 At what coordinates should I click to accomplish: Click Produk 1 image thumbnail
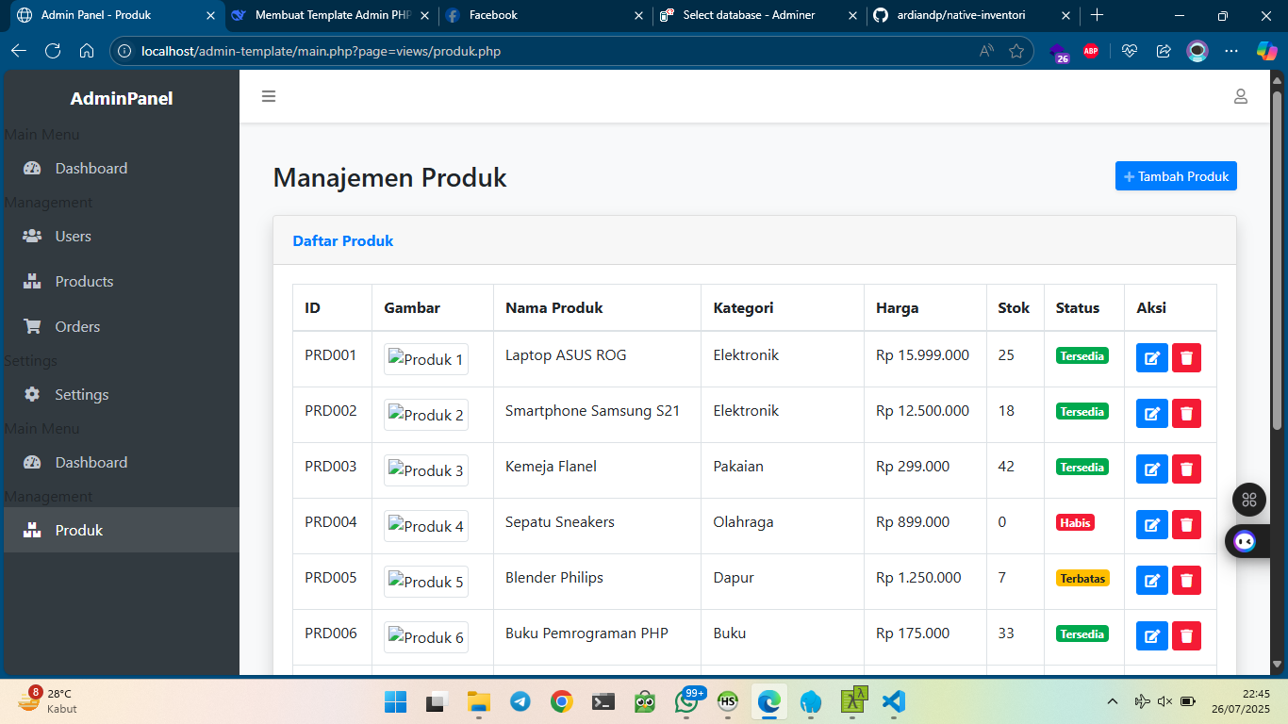pyautogui.click(x=426, y=359)
